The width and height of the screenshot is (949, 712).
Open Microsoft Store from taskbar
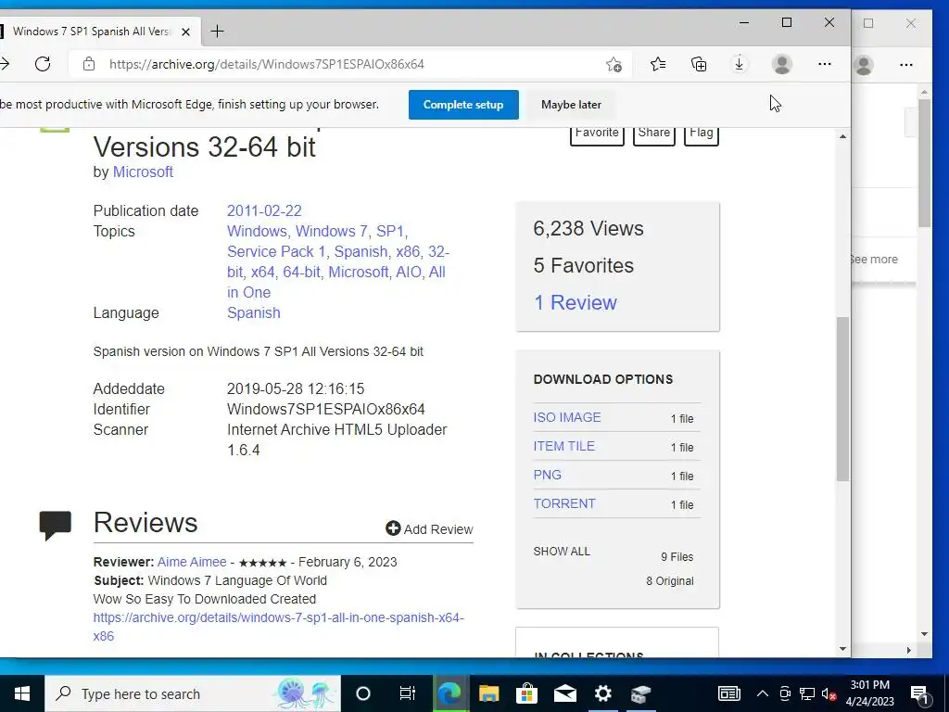pyautogui.click(x=526, y=693)
